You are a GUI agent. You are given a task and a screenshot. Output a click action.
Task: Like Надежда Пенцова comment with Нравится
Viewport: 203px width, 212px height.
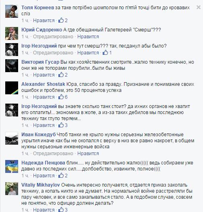pos(44,175)
